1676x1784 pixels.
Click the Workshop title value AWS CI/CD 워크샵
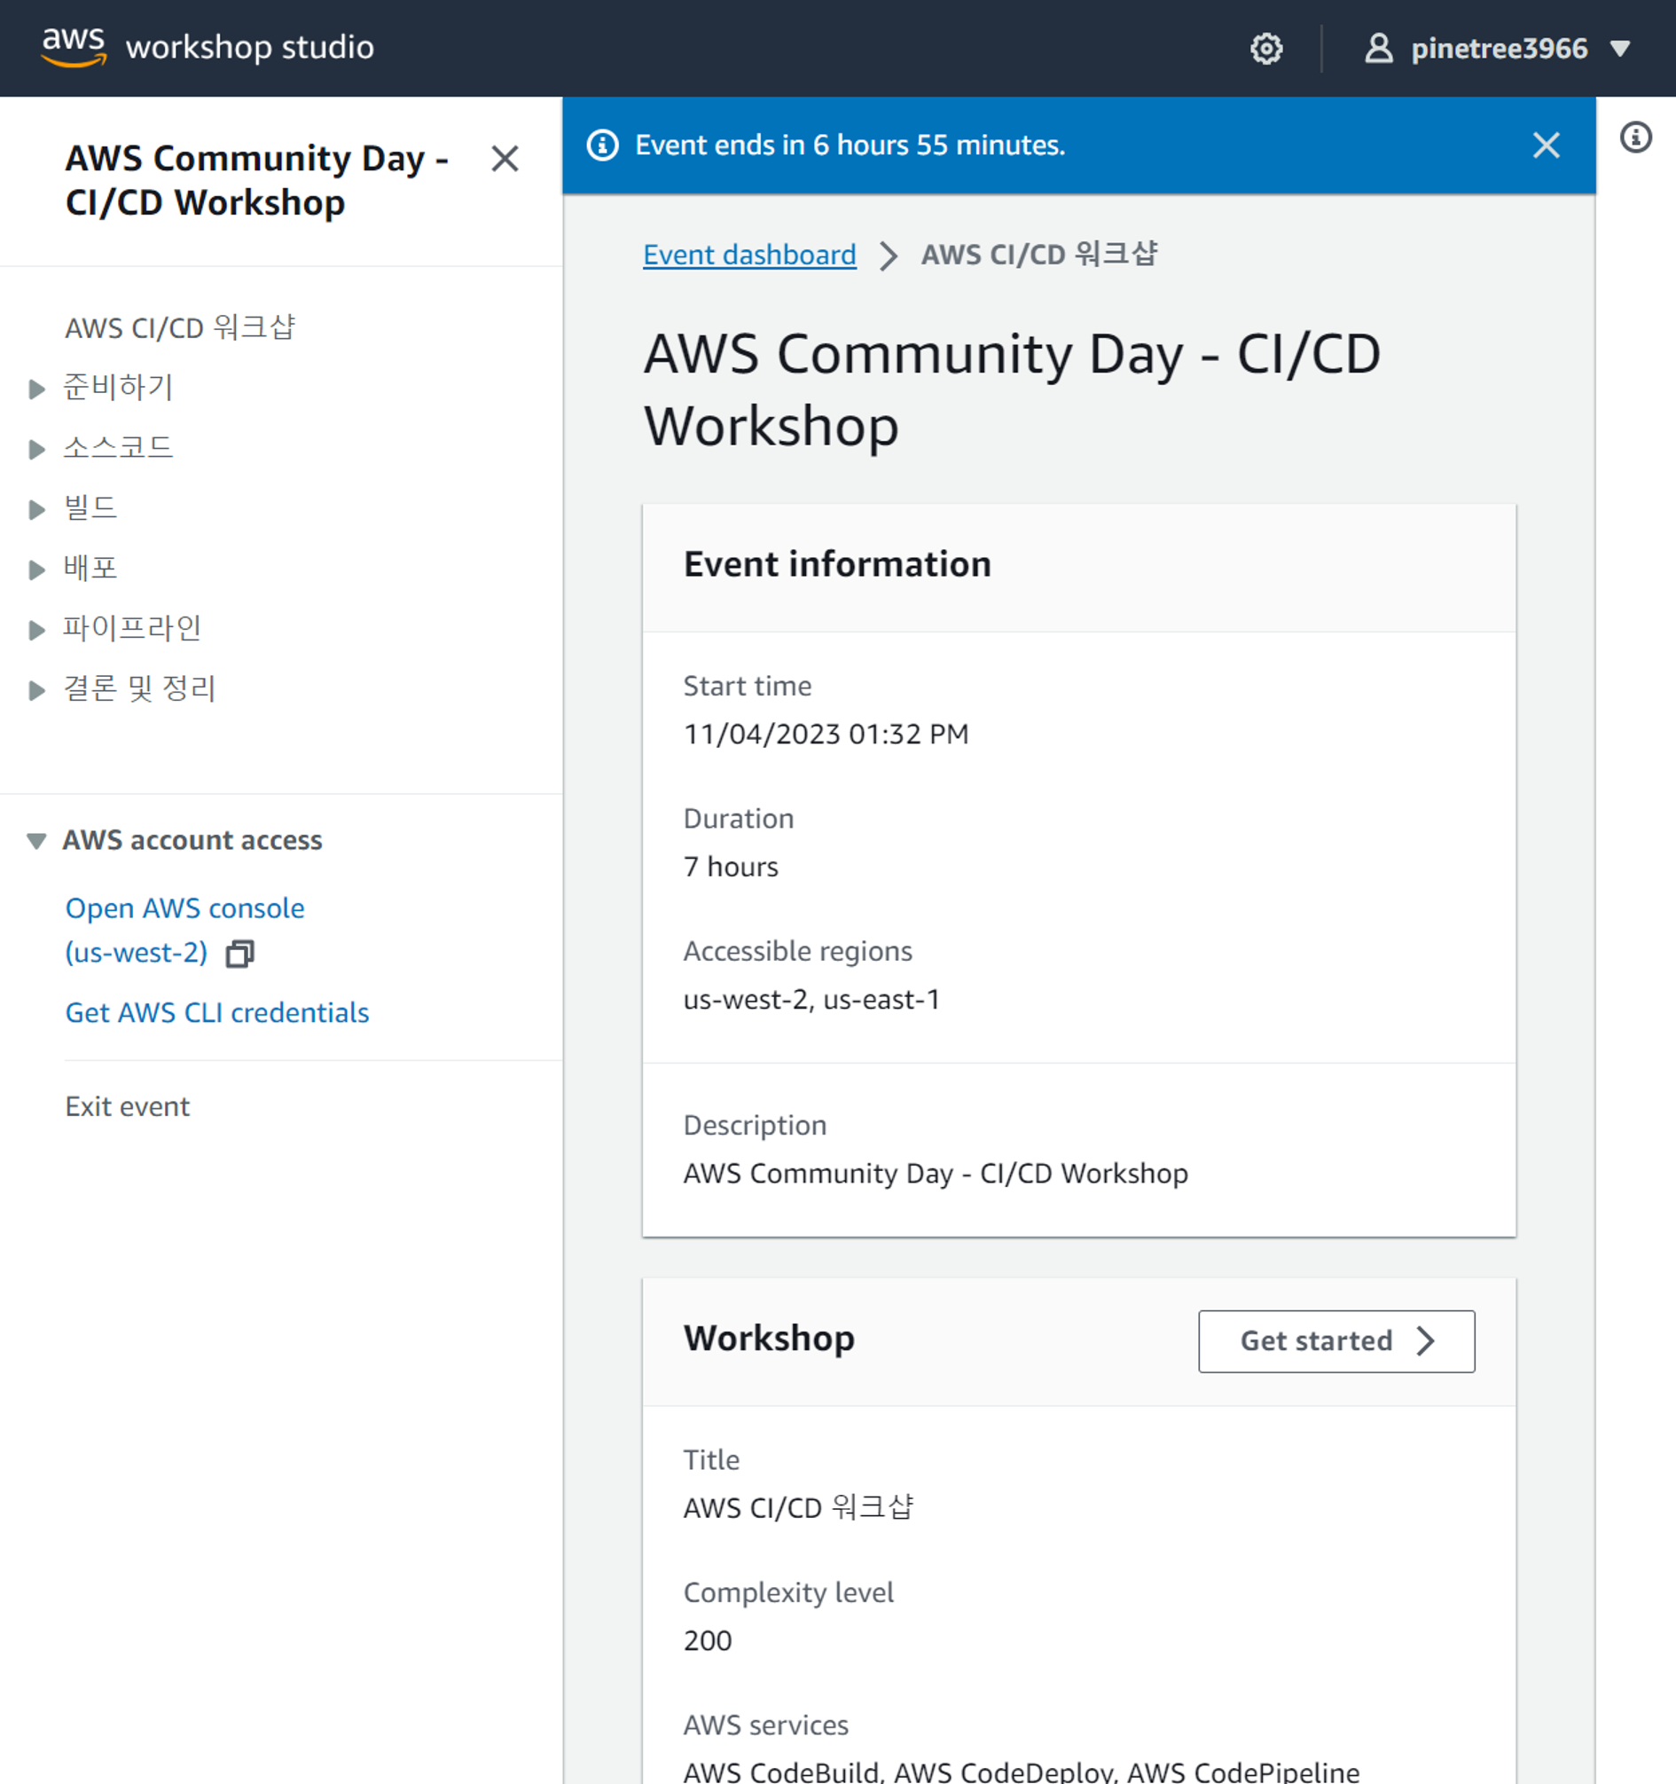(x=797, y=1507)
